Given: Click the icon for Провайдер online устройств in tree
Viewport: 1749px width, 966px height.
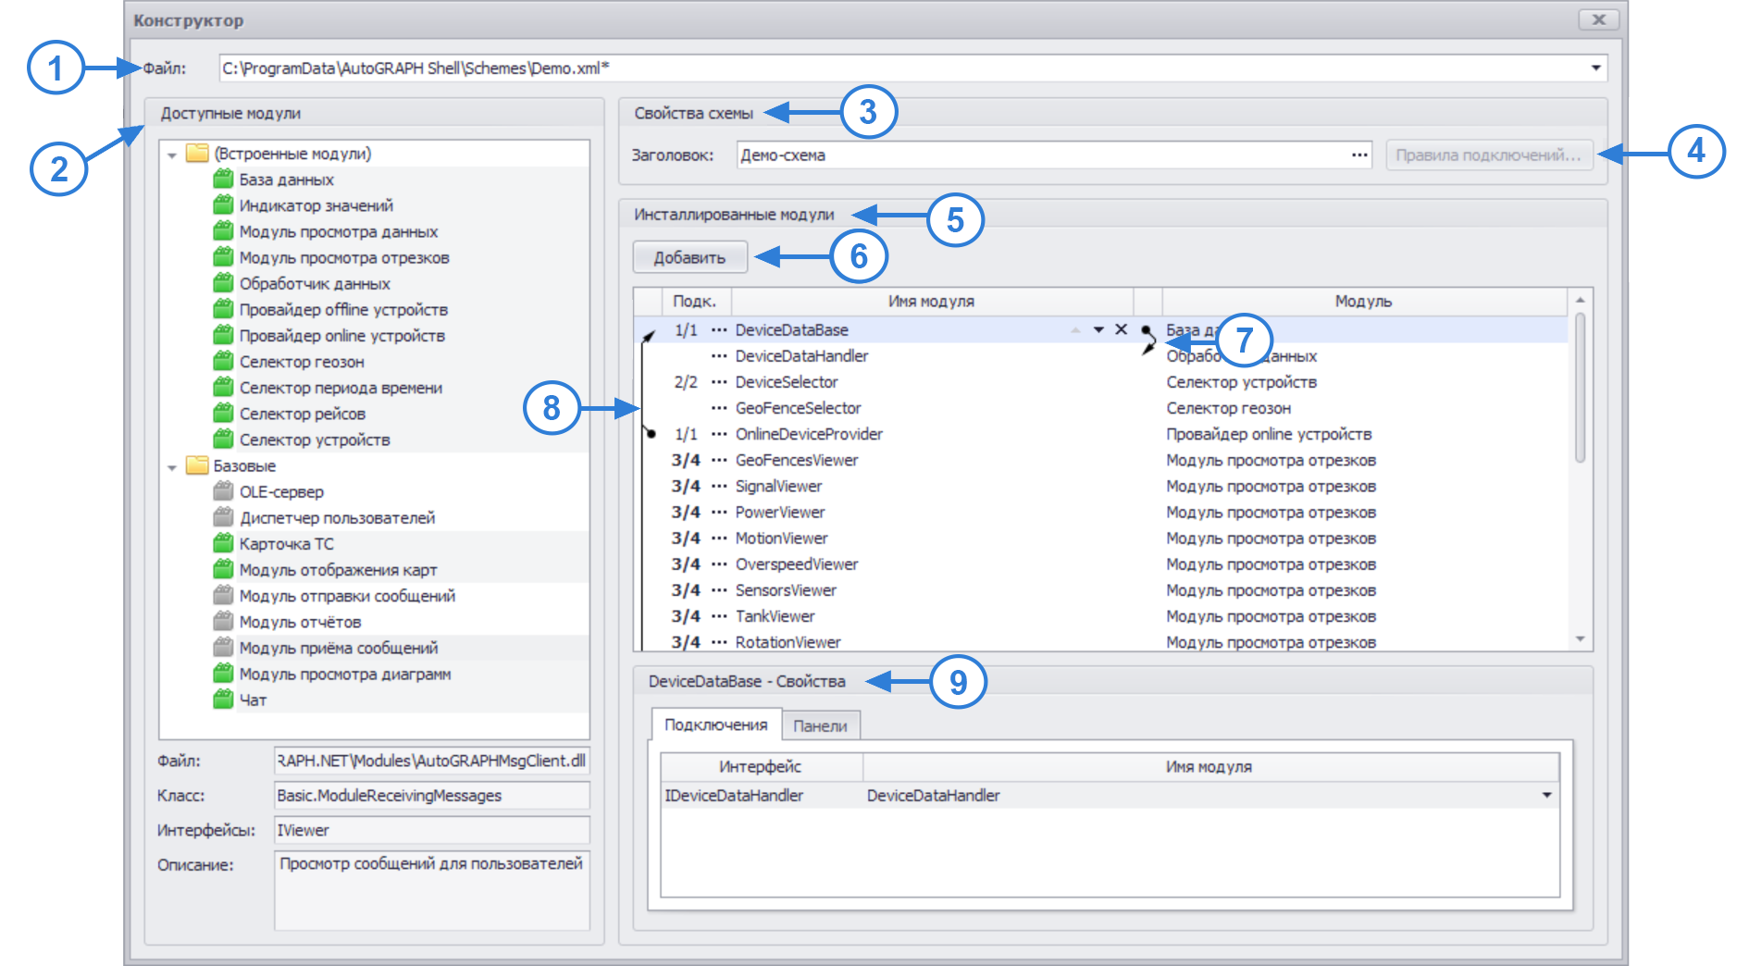Looking at the screenshot, I should tap(223, 334).
